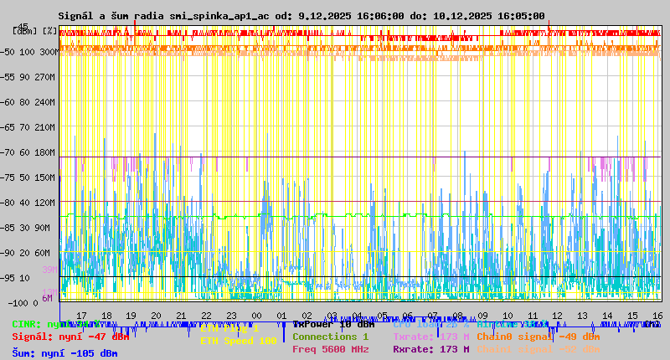
Task: Click the green 'CINR: nyní' legend entry
Action: coord(55,325)
